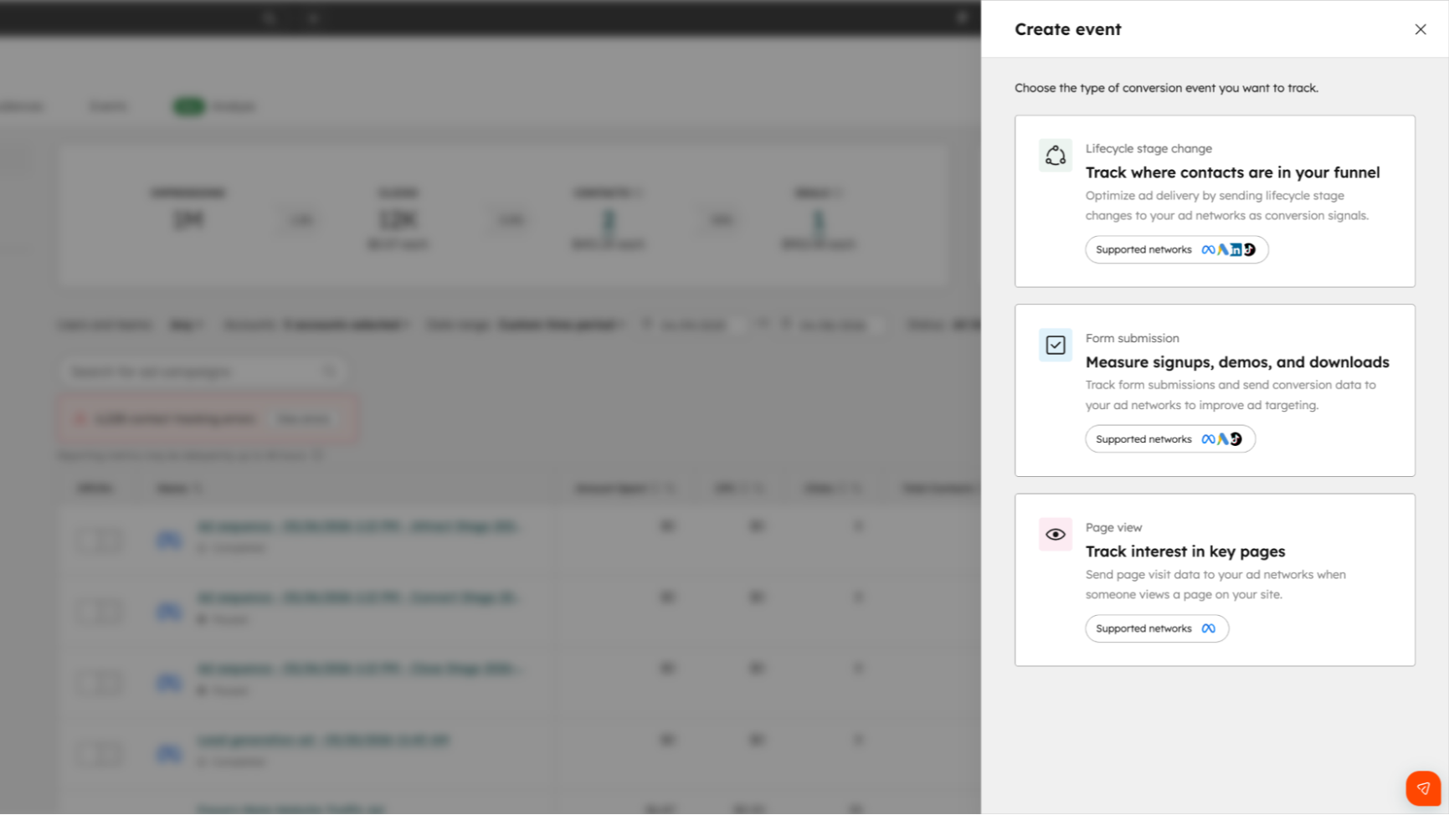The image size is (1449, 815).
Task: Open the first ad sequence campaign link
Action: 358,526
